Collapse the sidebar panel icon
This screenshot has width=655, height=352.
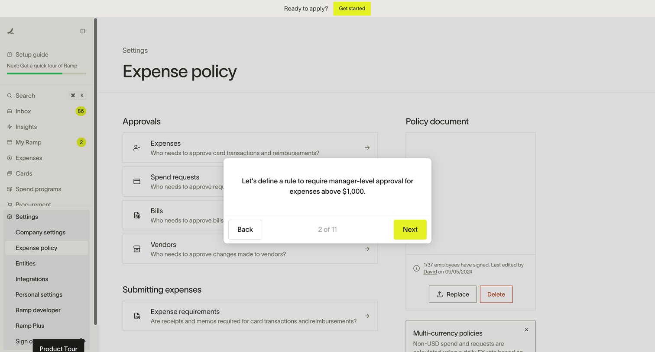coord(83,31)
